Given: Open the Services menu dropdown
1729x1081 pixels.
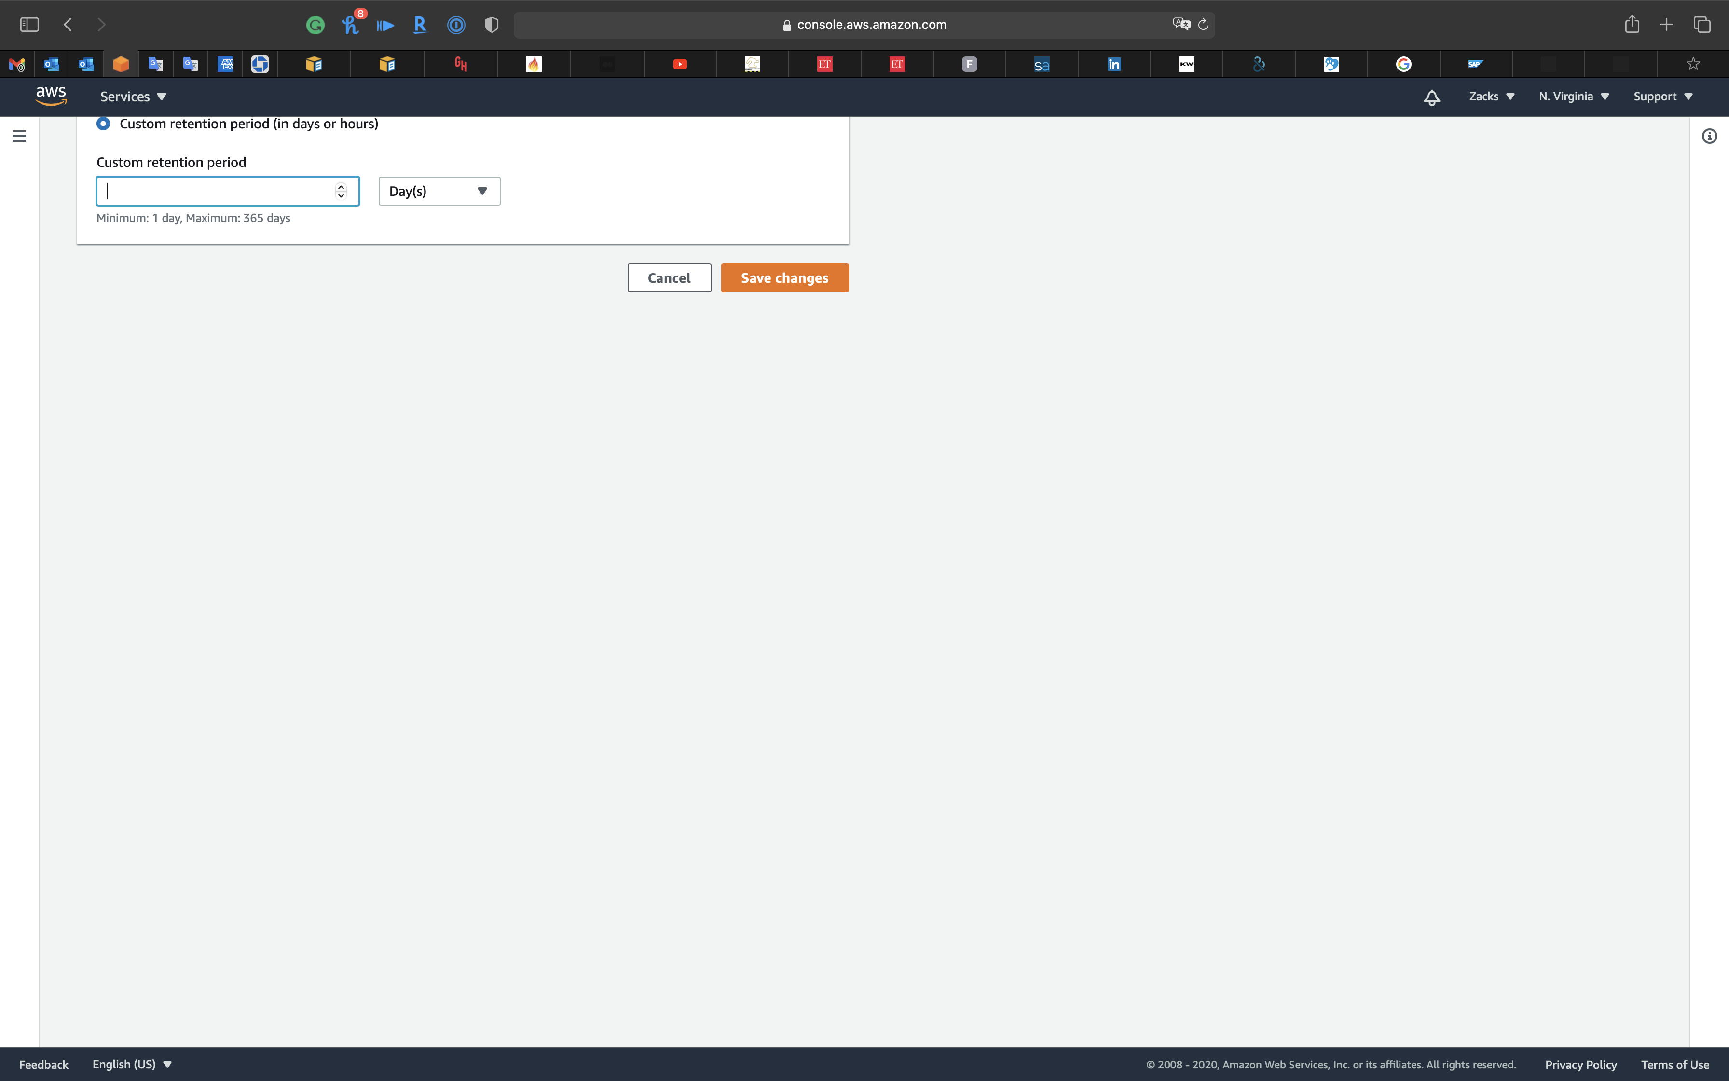Looking at the screenshot, I should point(133,97).
